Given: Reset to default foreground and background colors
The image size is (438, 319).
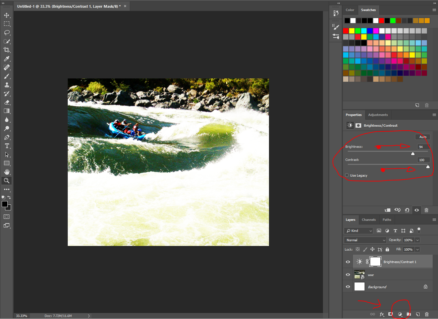Looking at the screenshot, I should [3, 197].
